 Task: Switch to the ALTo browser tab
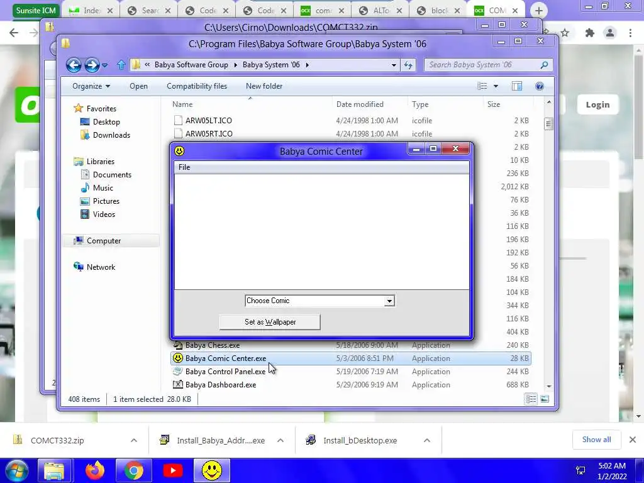380,11
